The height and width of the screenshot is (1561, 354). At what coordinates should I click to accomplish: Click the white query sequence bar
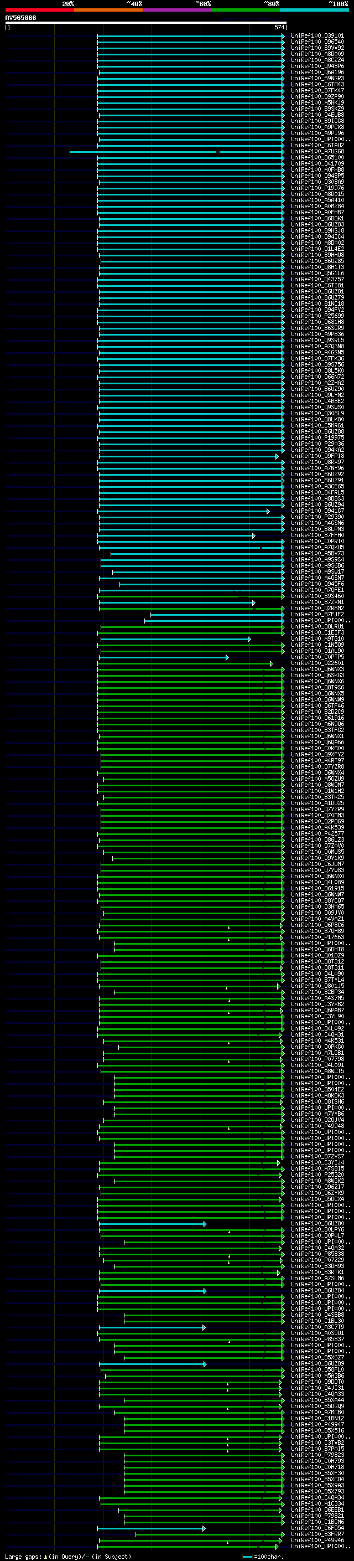pos(146,22)
